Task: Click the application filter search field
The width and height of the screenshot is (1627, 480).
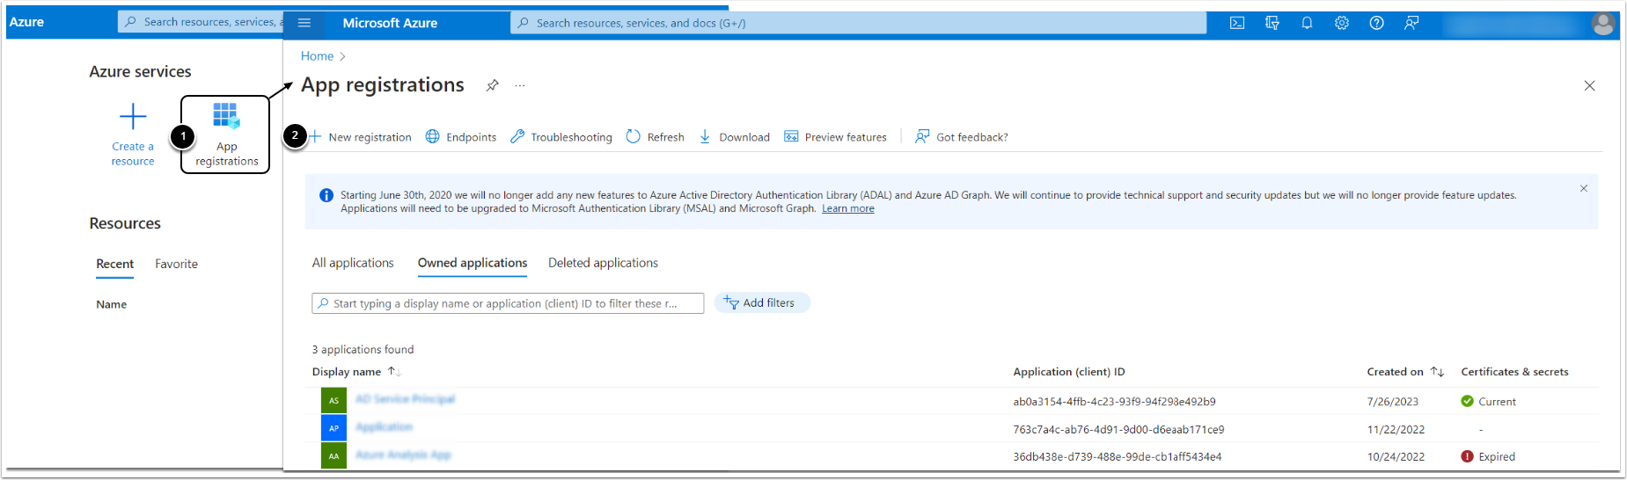Action: point(508,303)
